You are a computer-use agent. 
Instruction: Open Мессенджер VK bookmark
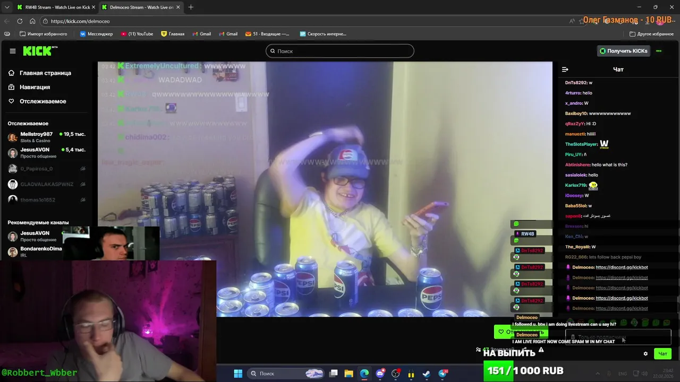(96, 34)
